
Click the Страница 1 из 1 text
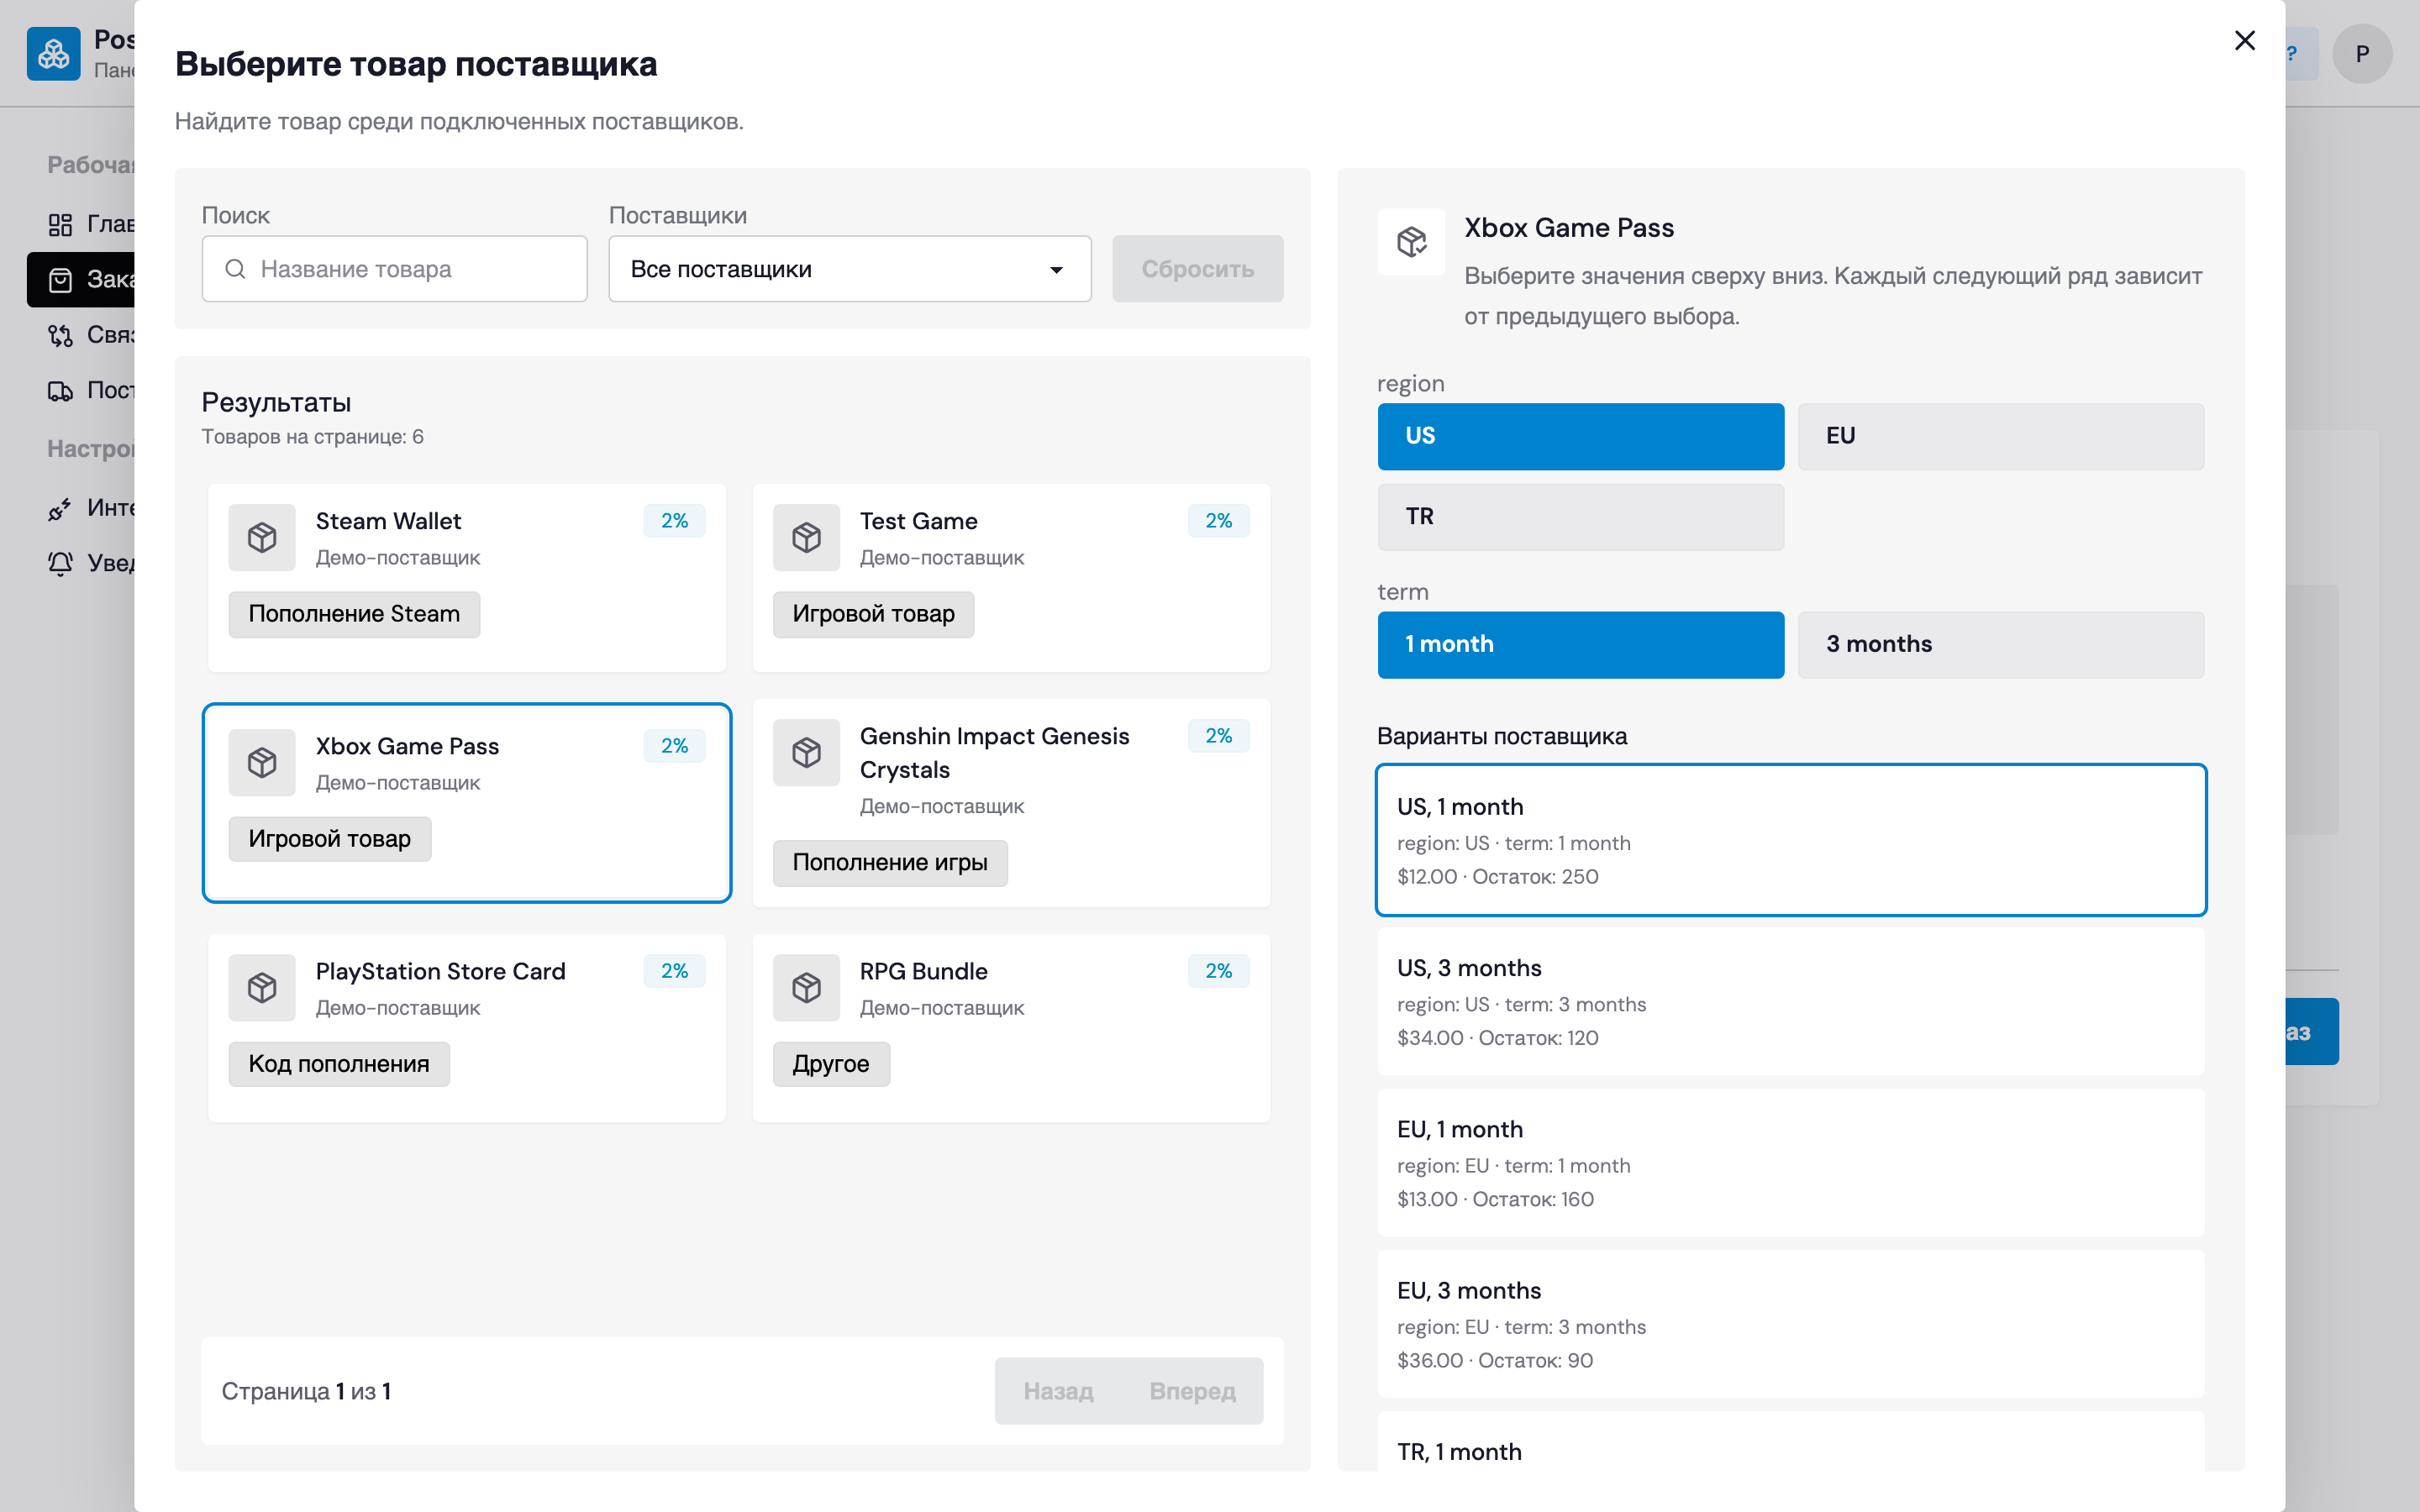[x=306, y=1391]
